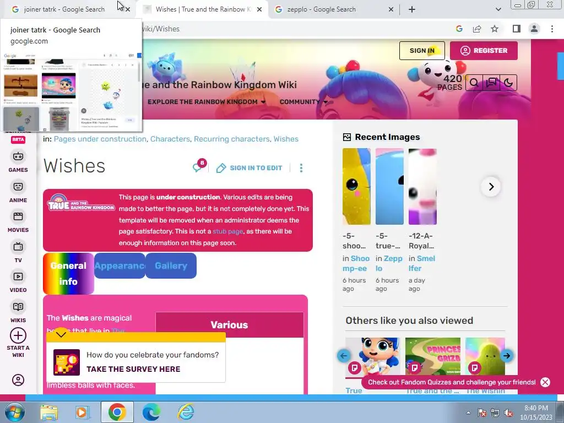
Task: Open the Video section in the sidebar
Action: (18, 282)
